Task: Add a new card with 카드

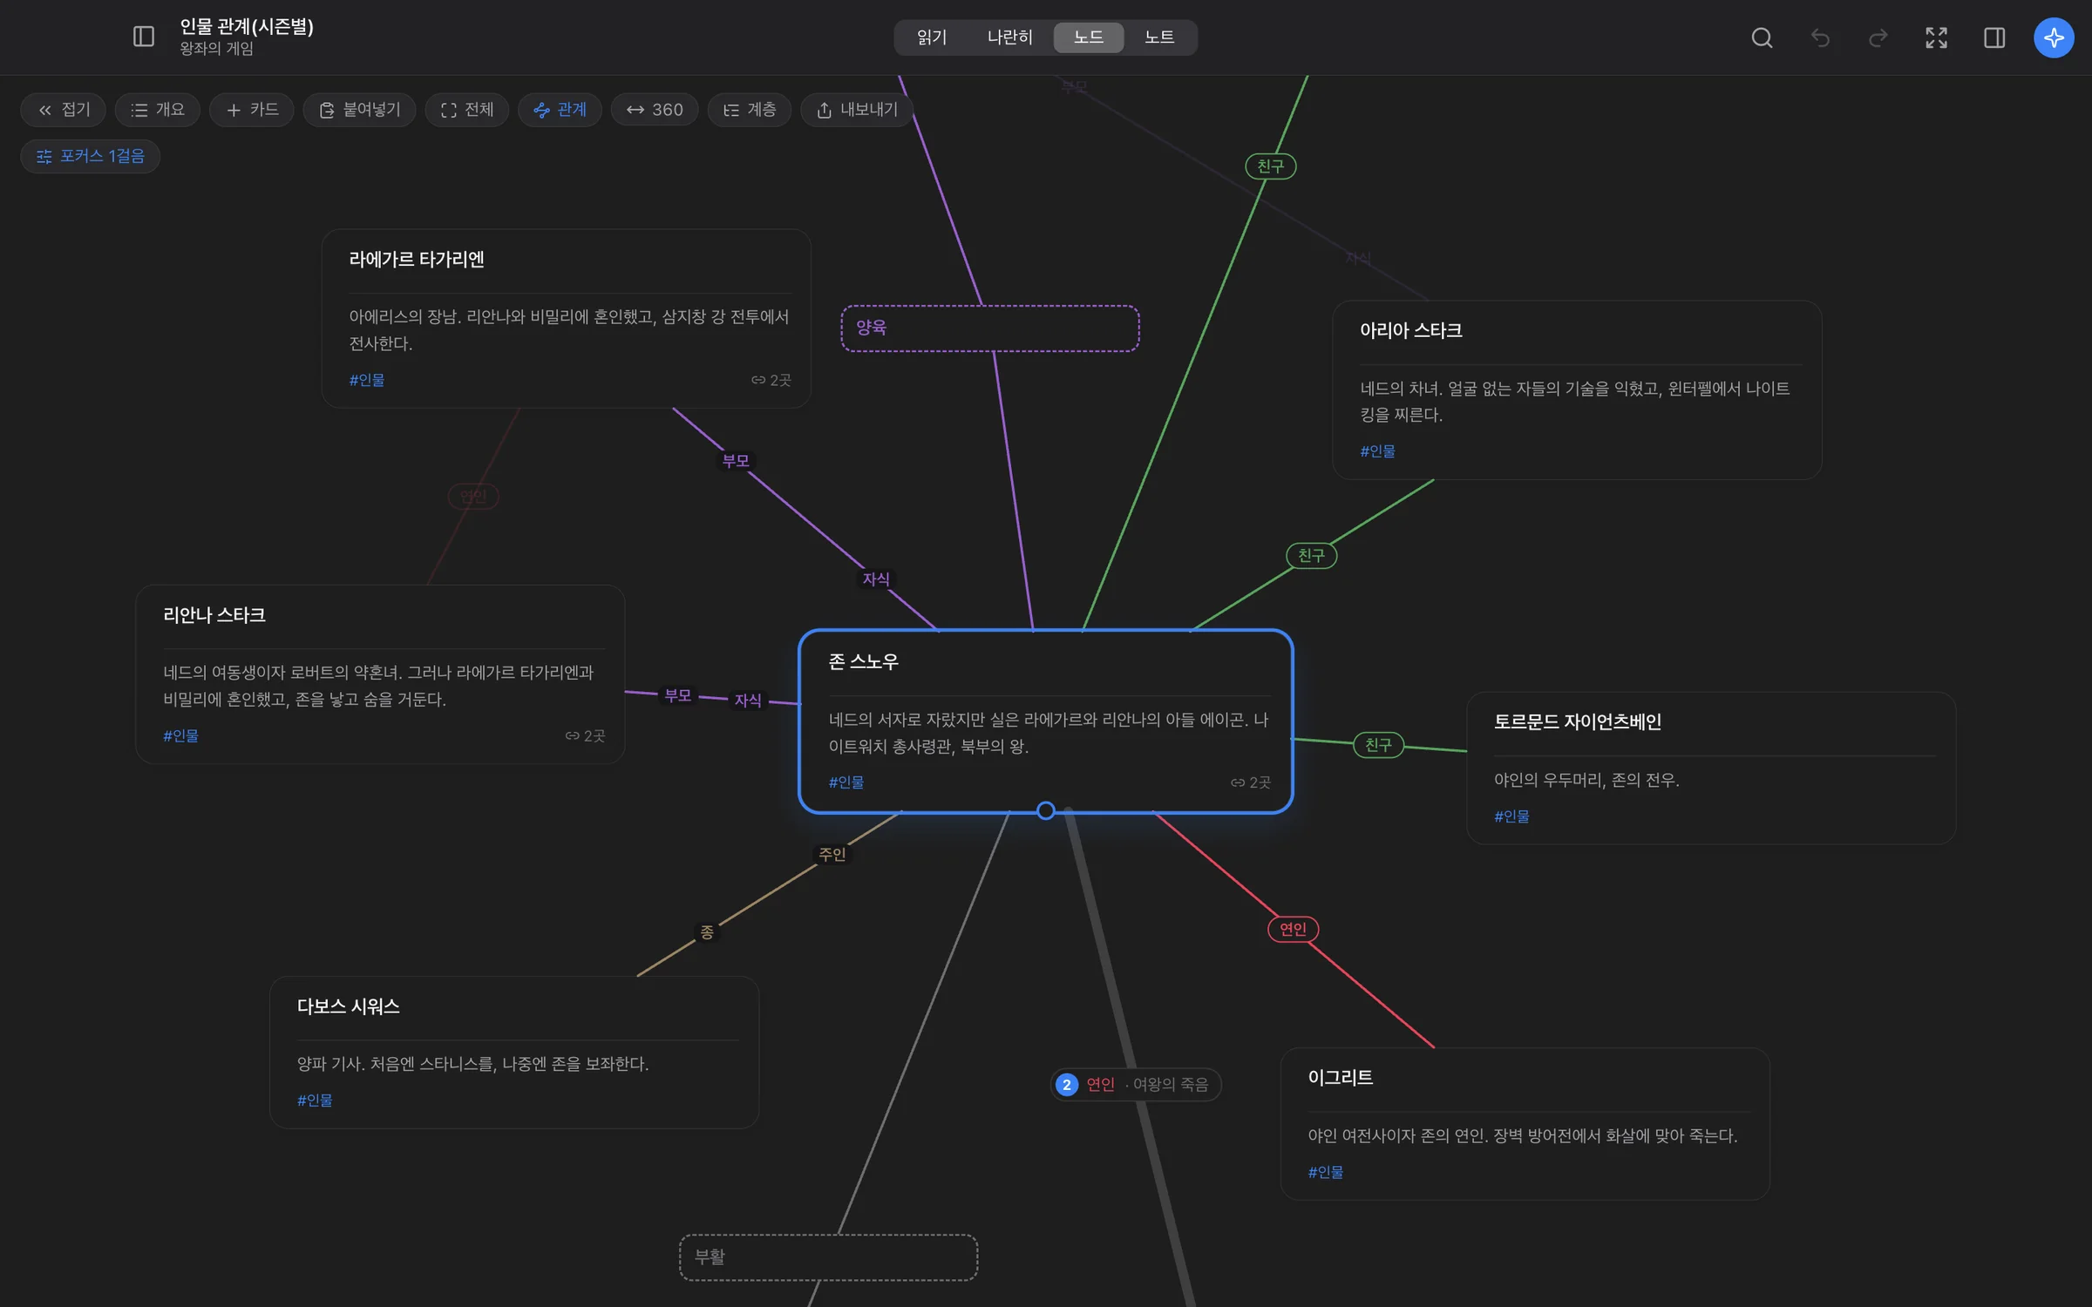Action: click(x=252, y=110)
